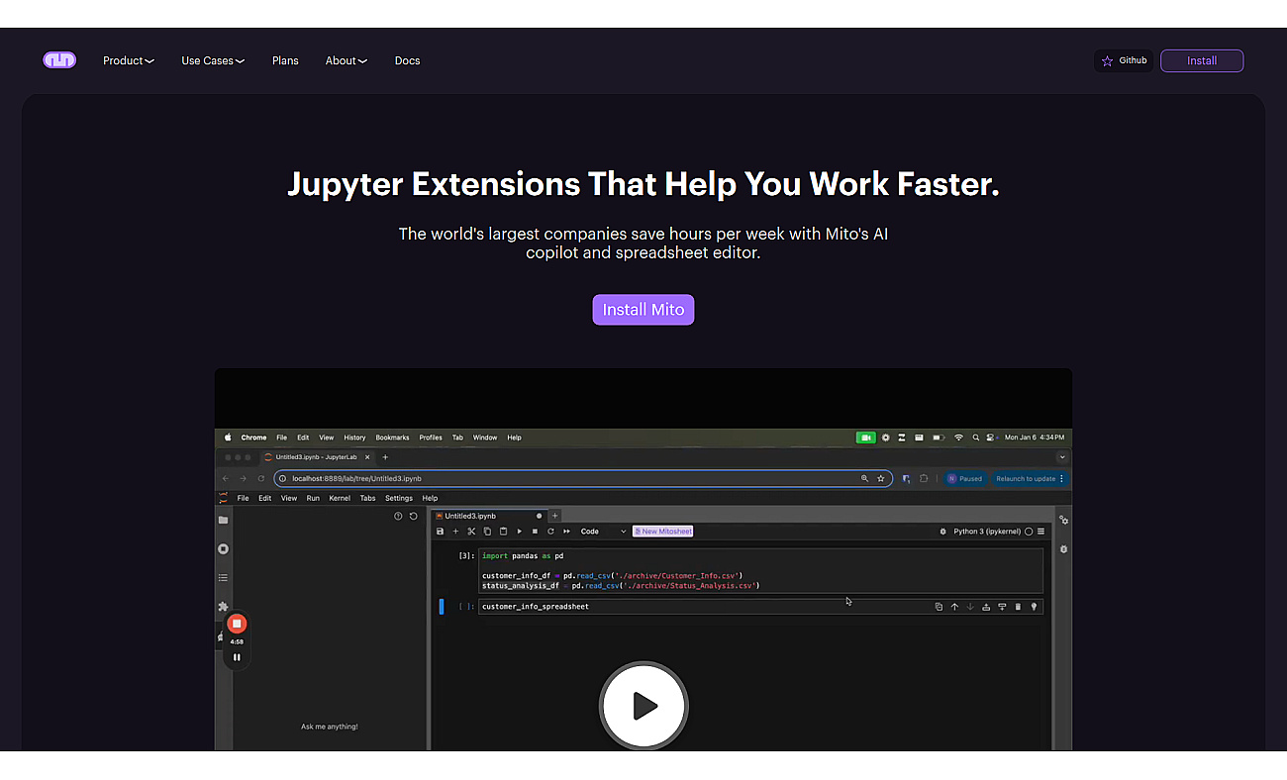Add a launcher tab with the plus
Image resolution: width=1287 pixels, height=780 pixels.
tap(555, 516)
